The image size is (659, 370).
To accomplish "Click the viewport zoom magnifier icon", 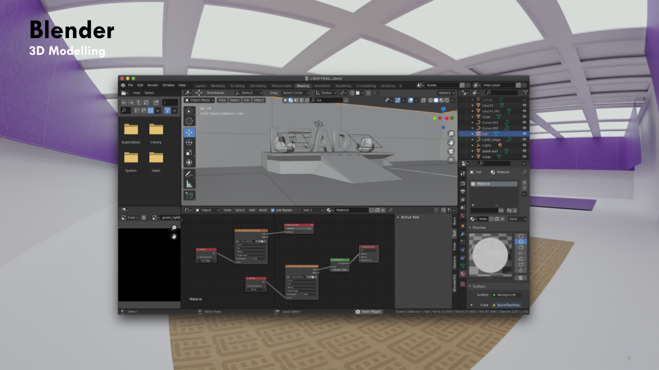I will pyautogui.click(x=451, y=134).
